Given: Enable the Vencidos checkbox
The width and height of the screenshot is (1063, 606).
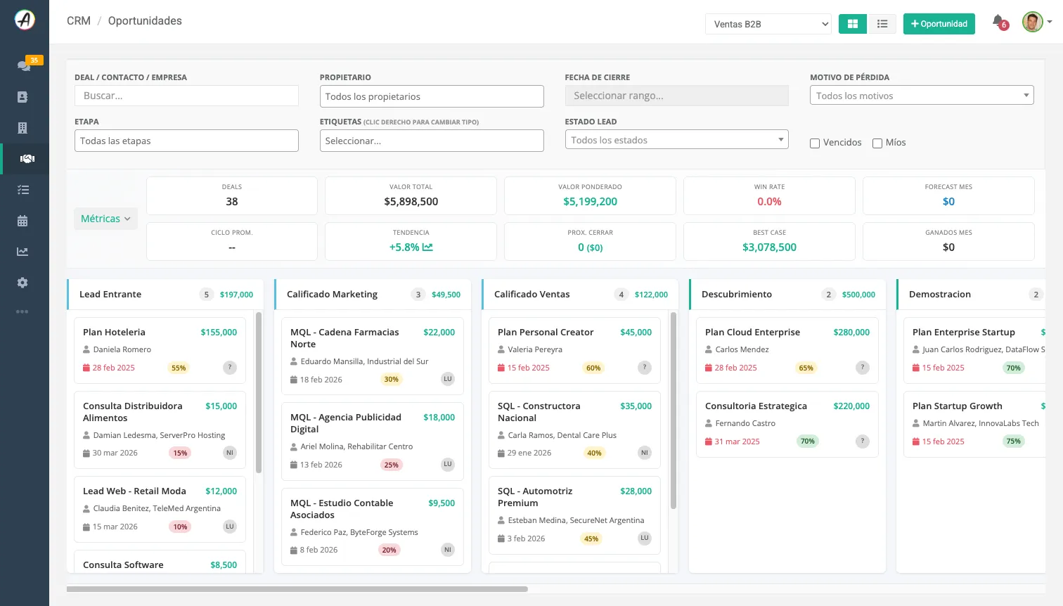Looking at the screenshot, I should [x=815, y=143].
